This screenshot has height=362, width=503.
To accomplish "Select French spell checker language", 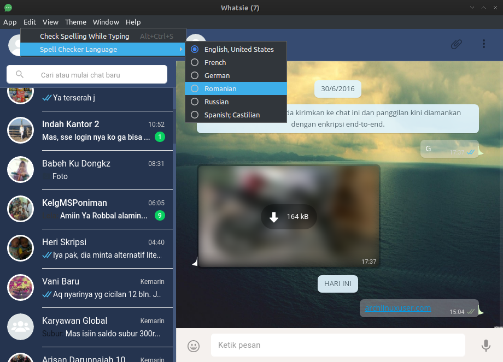I will click(x=236, y=62).
